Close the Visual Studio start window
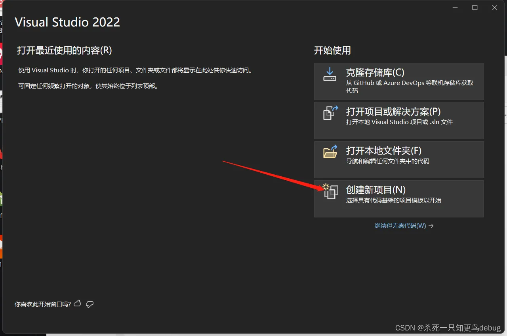Image resolution: width=507 pixels, height=336 pixels. [x=495, y=8]
